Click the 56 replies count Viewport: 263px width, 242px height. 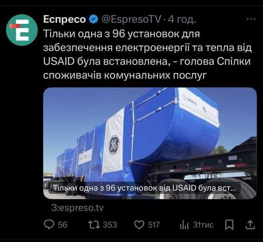62,224
